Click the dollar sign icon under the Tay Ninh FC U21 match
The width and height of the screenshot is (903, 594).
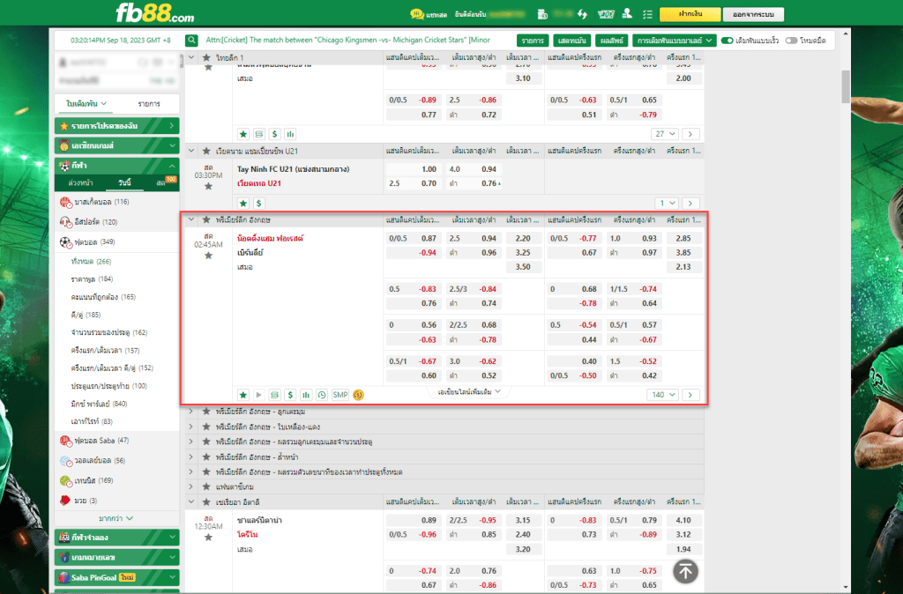[258, 203]
